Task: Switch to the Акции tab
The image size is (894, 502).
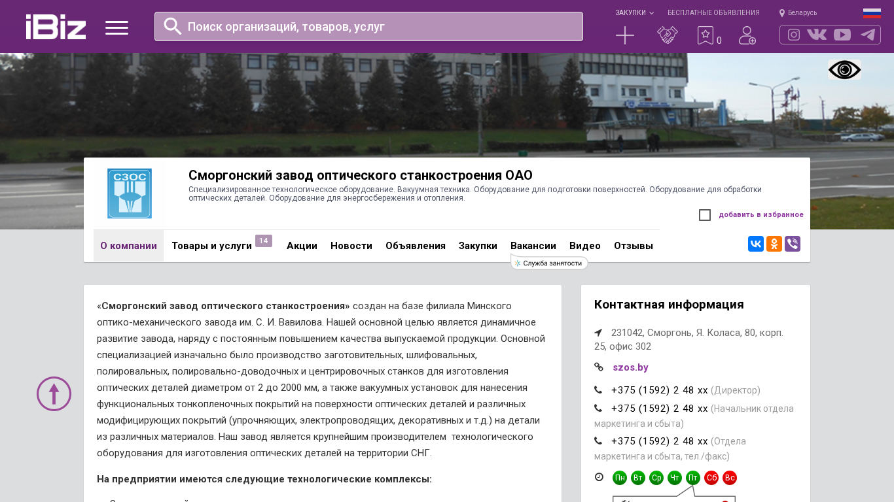Action: [x=302, y=246]
